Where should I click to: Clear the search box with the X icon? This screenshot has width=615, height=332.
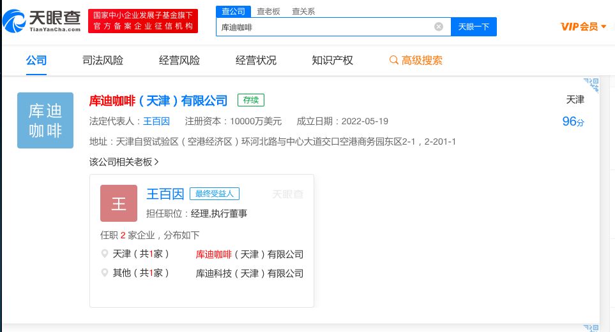coord(439,27)
